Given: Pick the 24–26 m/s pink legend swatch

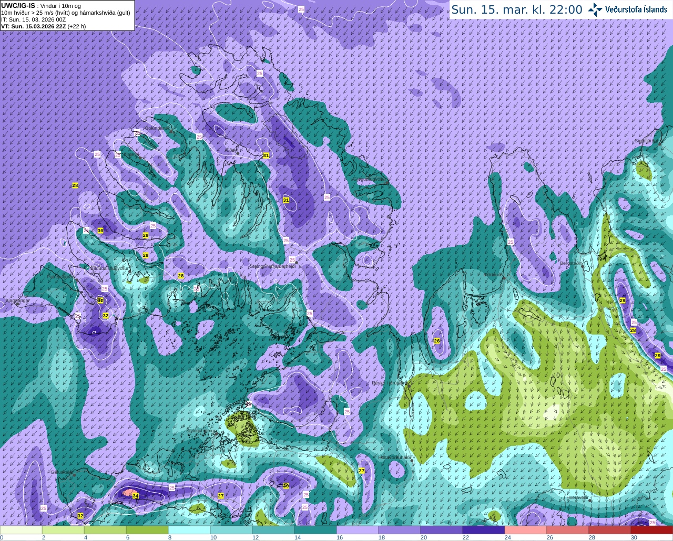Looking at the screenshot, I should pos(526,529).
